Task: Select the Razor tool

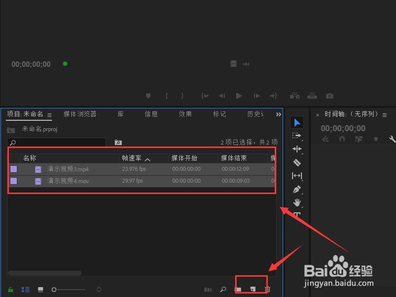Action: (x=297, y=162)
